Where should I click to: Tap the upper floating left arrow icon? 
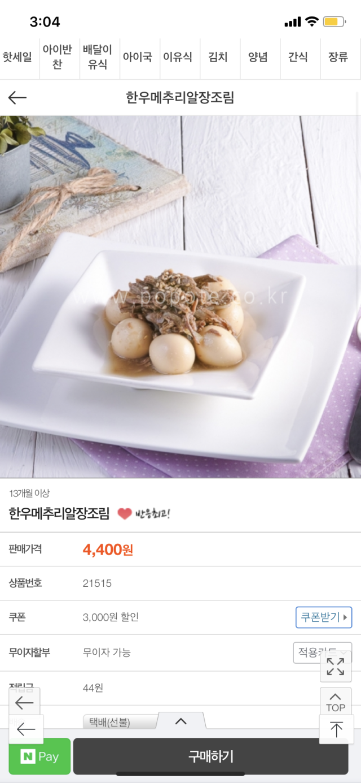[x=24, y=703]
